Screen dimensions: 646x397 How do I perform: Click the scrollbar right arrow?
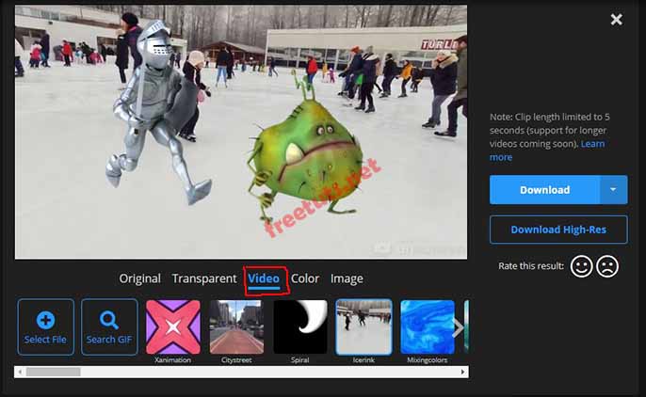(x=462, y=372)
